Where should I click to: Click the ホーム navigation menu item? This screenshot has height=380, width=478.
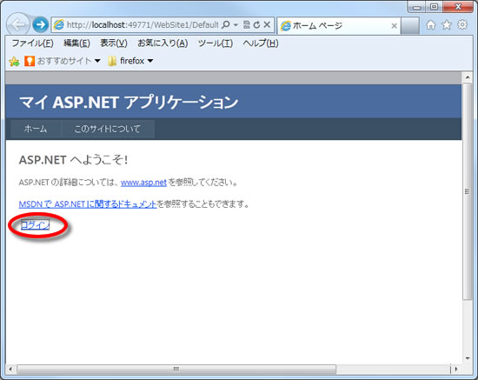pos(36,129)
